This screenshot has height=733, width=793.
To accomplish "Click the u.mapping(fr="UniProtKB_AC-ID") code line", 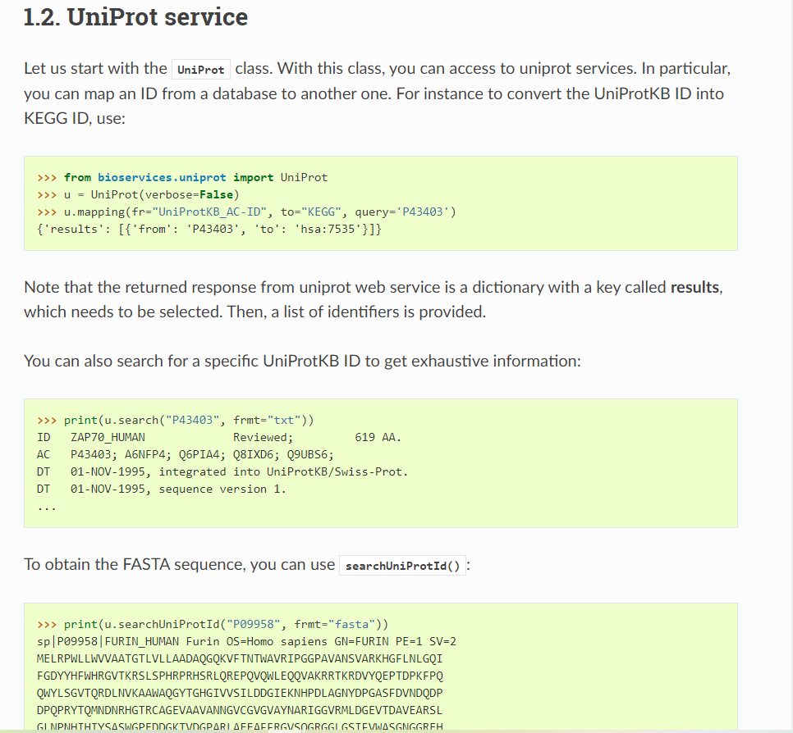I will click(246, 212).
